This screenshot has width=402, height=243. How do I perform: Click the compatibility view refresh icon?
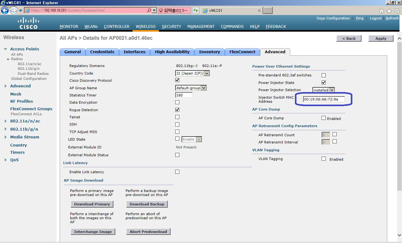196,10
